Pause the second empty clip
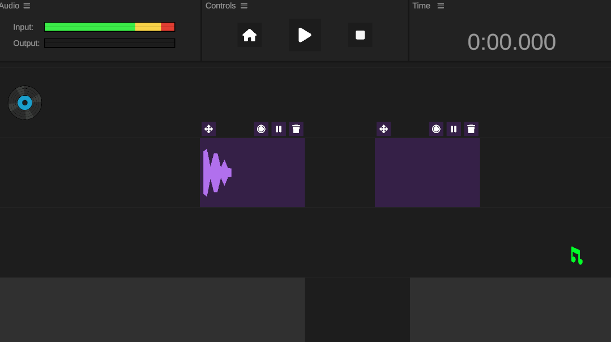611x342 pixels. coord(454,129)
